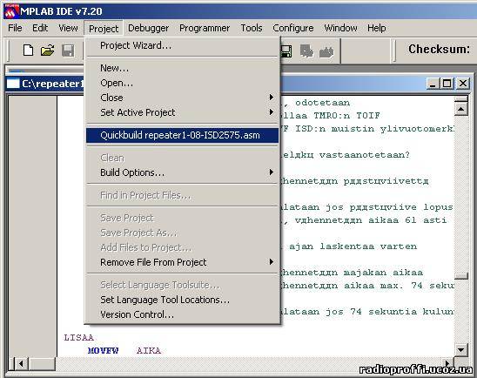
Task: Click the New File toolbar icon
Action: pos(28,51)
